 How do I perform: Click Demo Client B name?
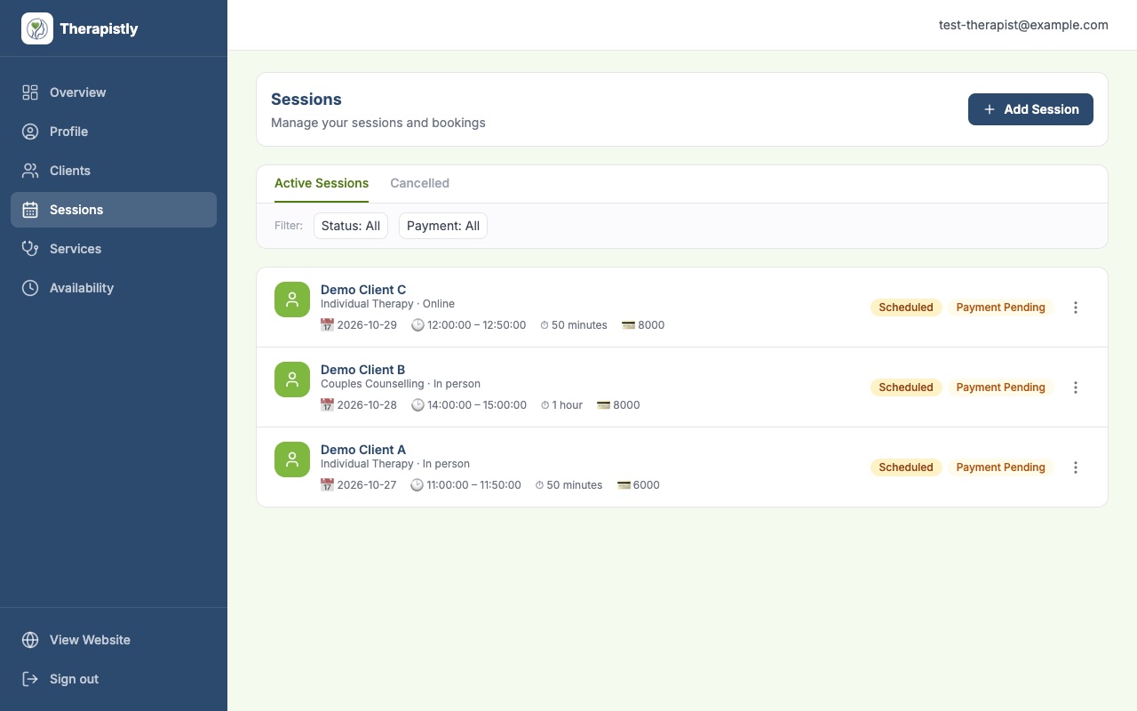pyautogui.click(x=362, y=370)
